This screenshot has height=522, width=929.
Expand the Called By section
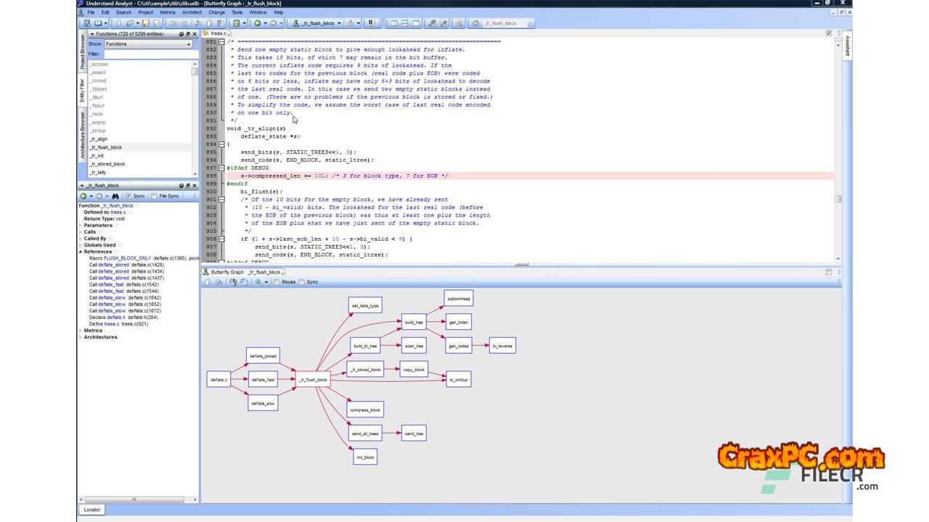81,239
